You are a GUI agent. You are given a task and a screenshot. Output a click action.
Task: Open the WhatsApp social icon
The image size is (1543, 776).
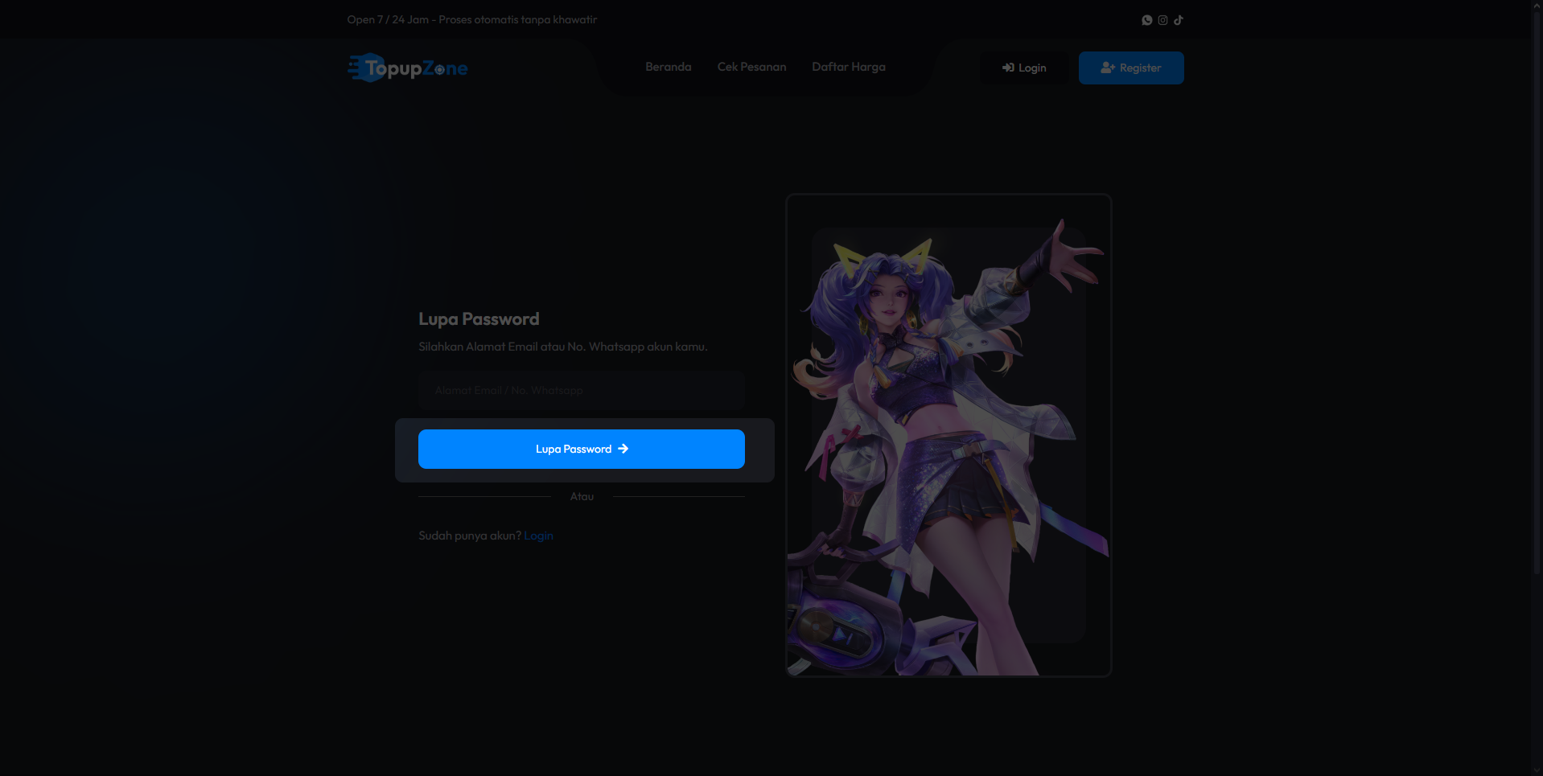tap(1146, 20)
